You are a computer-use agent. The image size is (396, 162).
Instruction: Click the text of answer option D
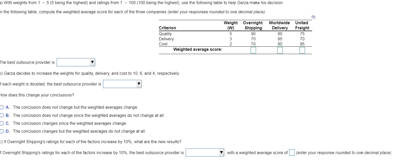pos(79,131)
